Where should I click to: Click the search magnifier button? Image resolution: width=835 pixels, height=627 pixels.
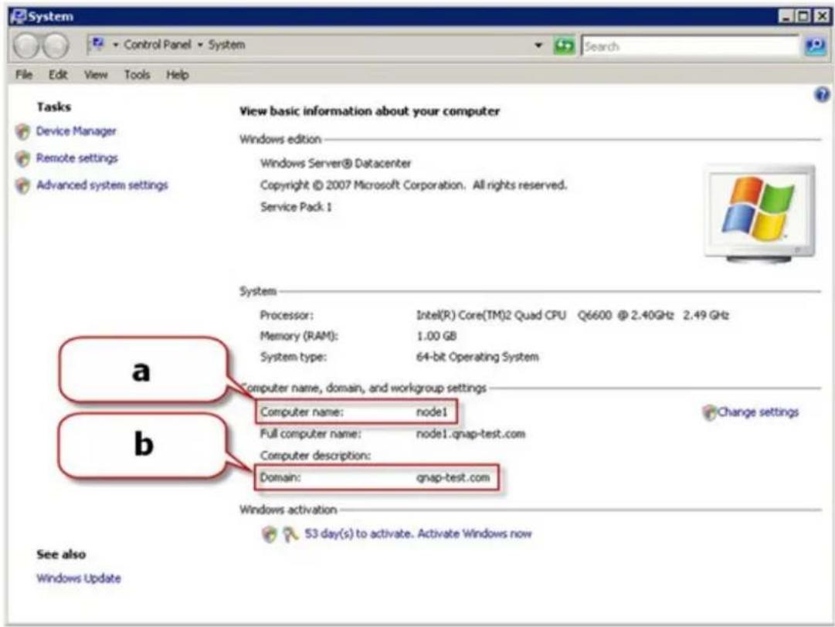(x=815, y=46)
